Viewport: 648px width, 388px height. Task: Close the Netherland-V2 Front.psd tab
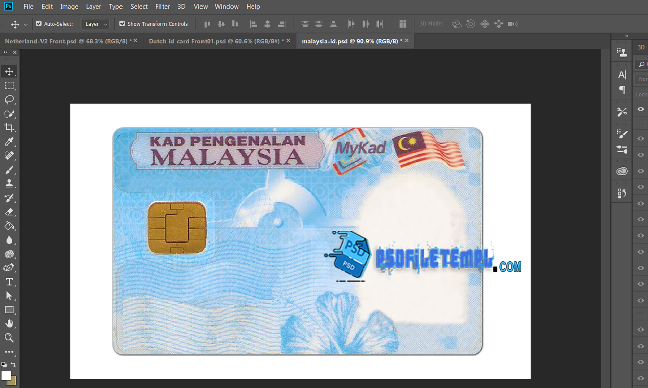(135, 40)
